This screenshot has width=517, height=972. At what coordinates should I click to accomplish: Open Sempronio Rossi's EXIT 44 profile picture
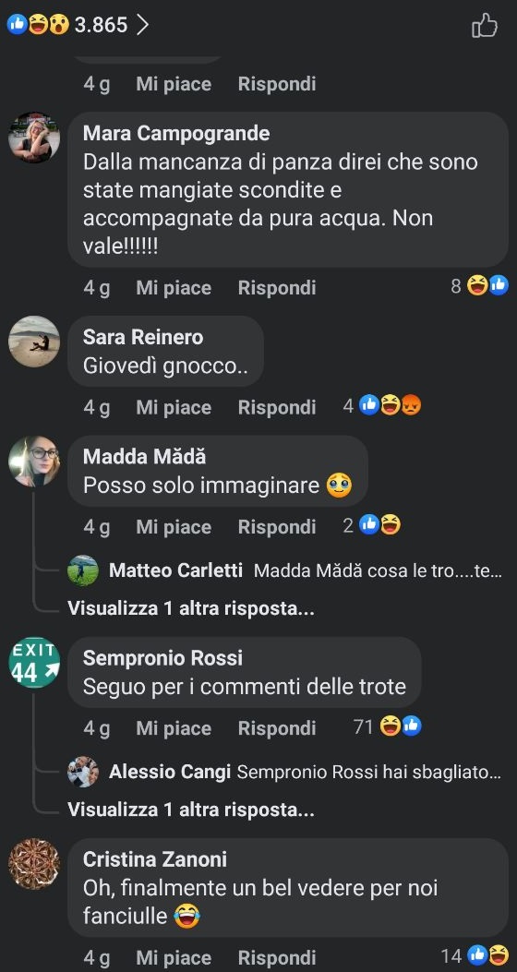(34, 663)
